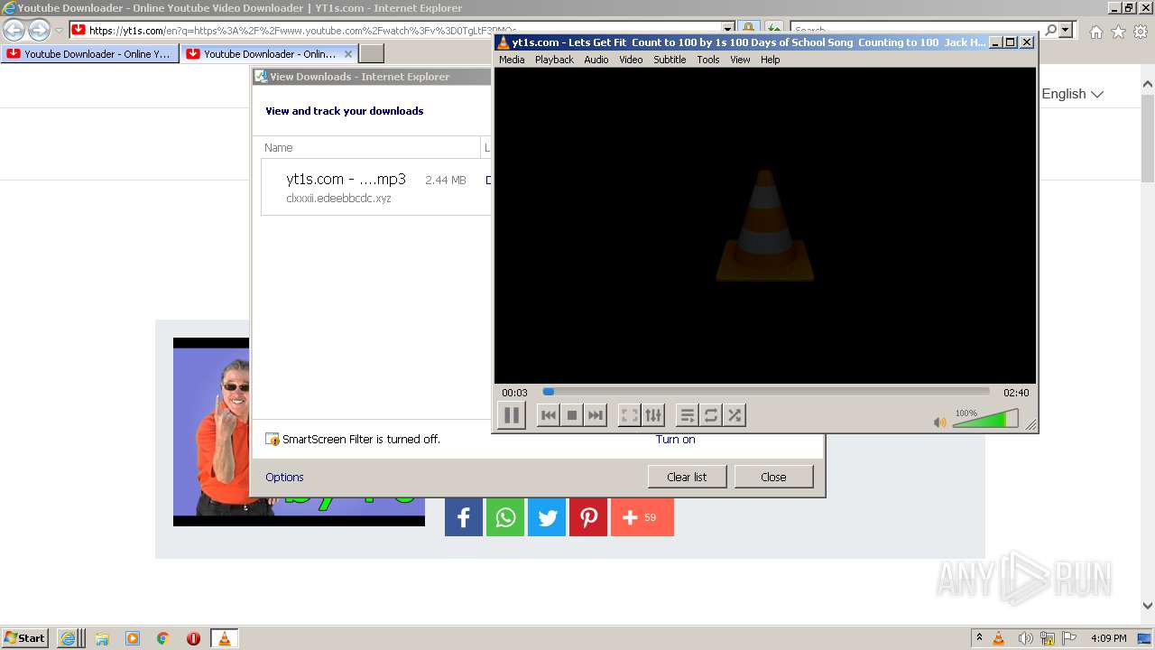Open VLC Media menu
Viewport: 1155px width, 650px height.
512,60
